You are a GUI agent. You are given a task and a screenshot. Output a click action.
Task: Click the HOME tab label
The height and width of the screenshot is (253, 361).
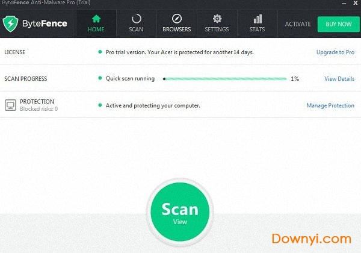click(x=96, y=30)
